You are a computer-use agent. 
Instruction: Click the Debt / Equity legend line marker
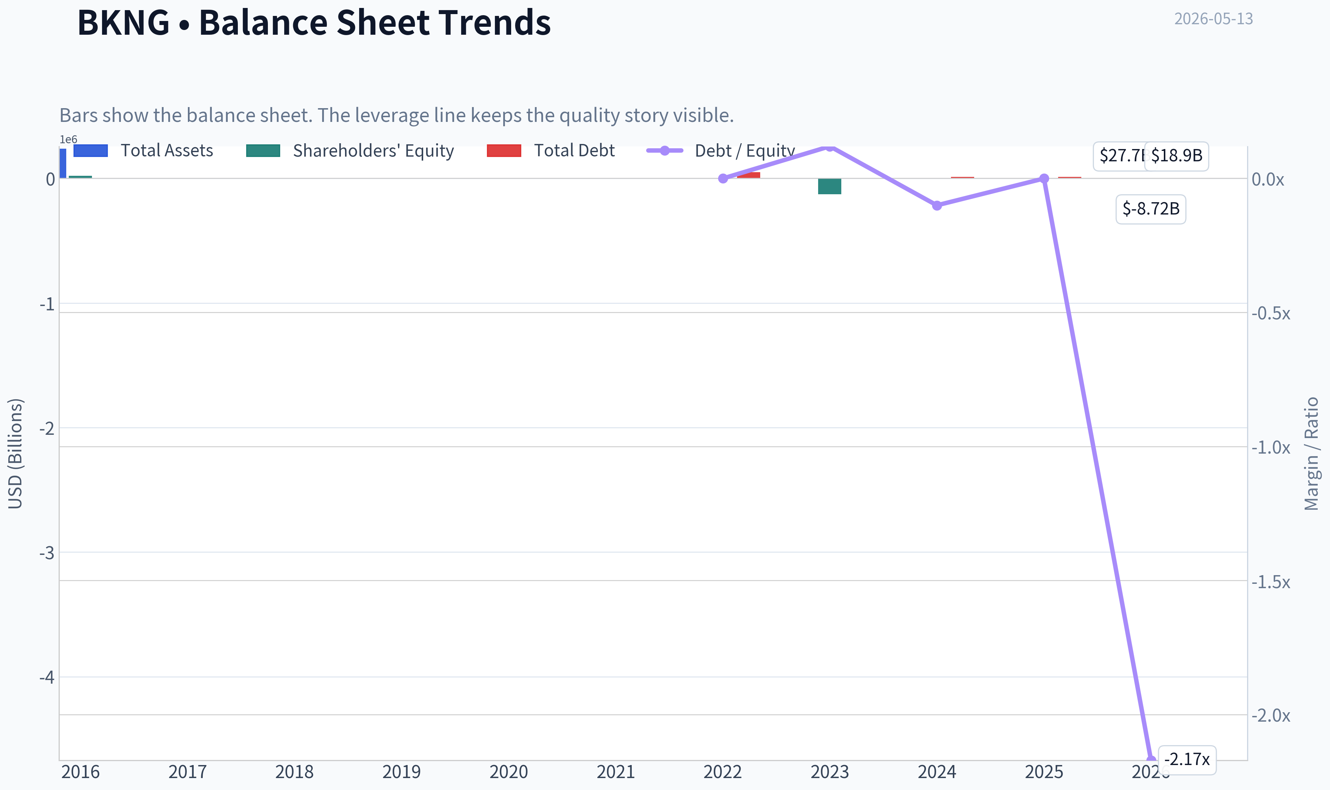tap(664, 150)
